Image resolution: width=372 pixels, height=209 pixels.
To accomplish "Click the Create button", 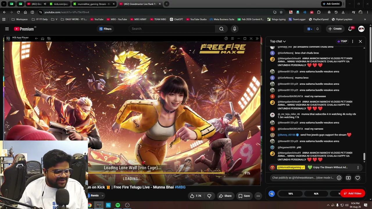I will click(335, 29).
